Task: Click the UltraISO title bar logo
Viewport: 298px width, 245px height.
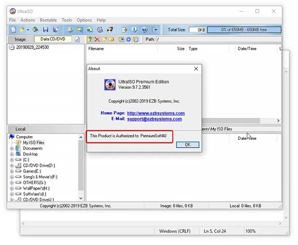Action: (x=13, y=12)
